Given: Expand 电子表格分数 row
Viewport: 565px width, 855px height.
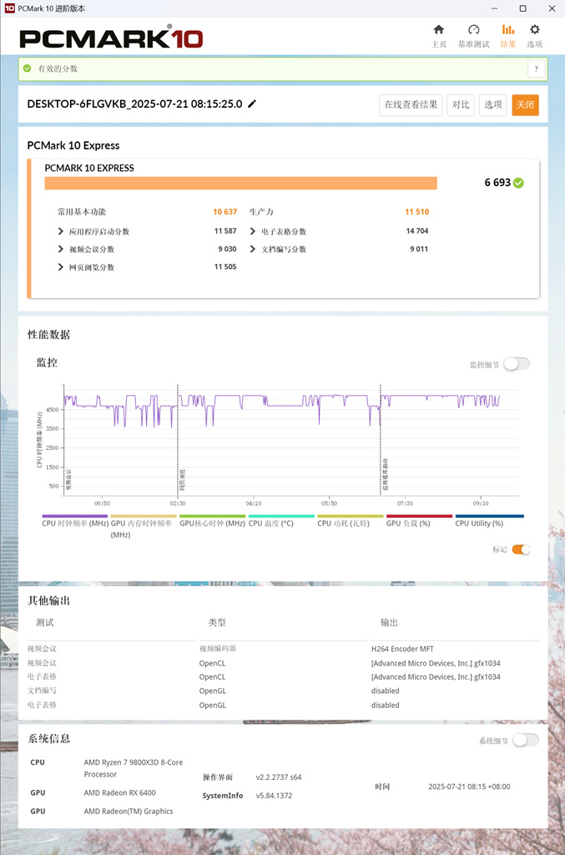Looking at the screenshot, I should pos(252,231).
